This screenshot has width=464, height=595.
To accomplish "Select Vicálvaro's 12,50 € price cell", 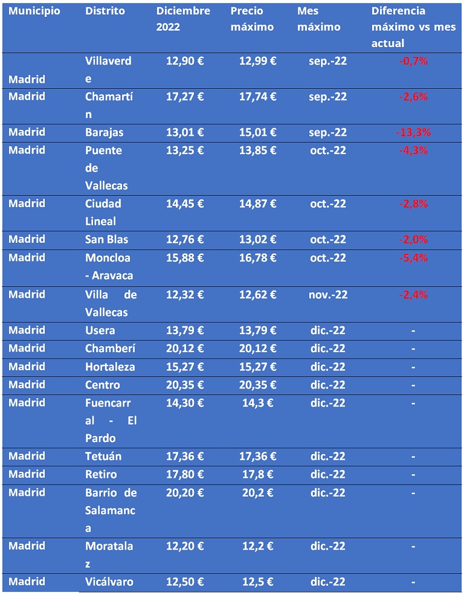I will [x=185, y=582].
